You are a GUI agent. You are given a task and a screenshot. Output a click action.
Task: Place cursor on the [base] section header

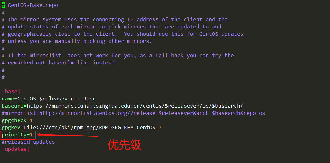coord(11,92)
